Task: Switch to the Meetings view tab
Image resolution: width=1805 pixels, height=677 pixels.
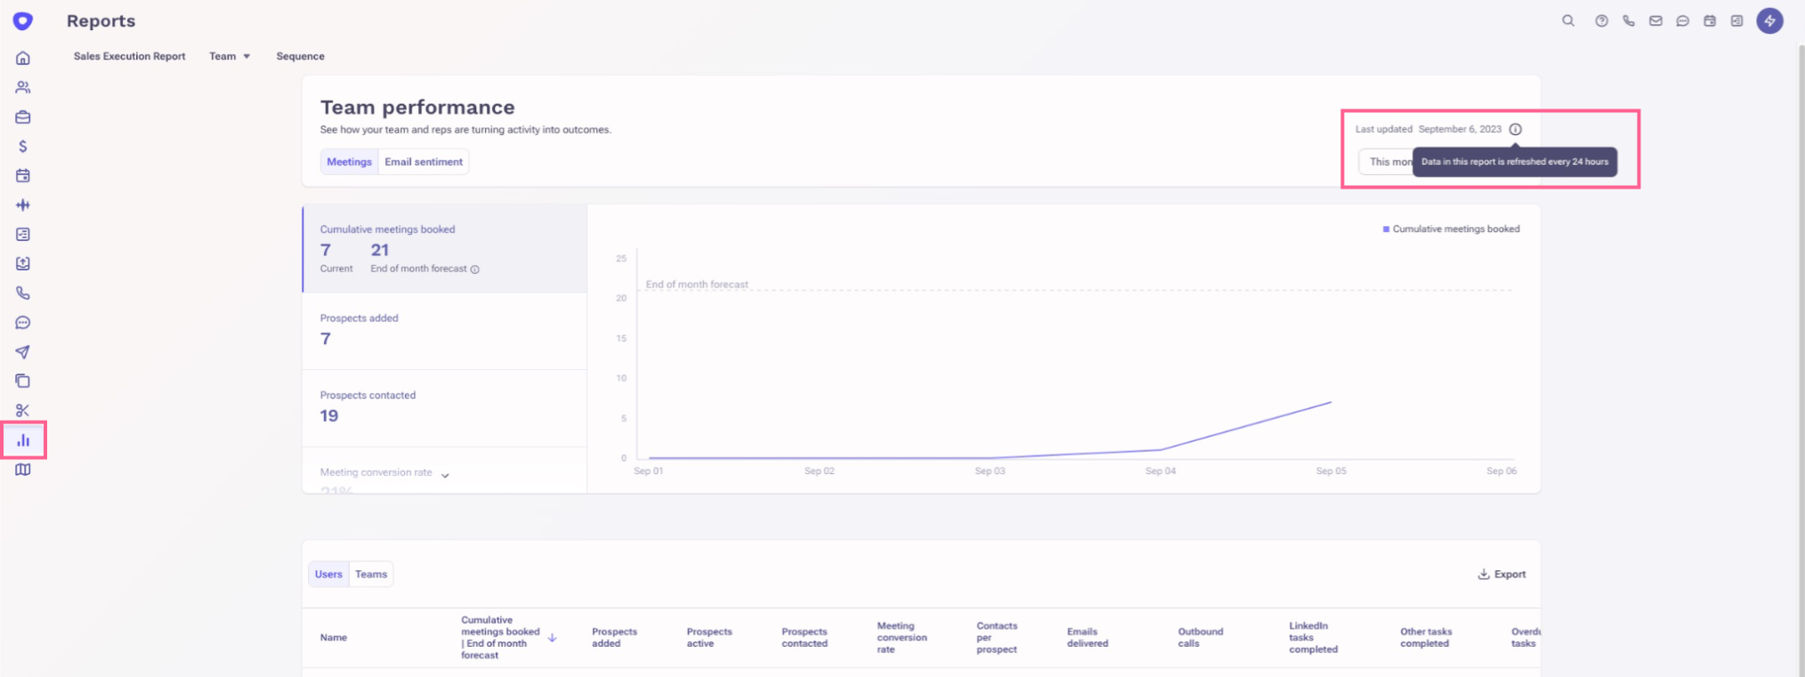Action: point(349,162)
